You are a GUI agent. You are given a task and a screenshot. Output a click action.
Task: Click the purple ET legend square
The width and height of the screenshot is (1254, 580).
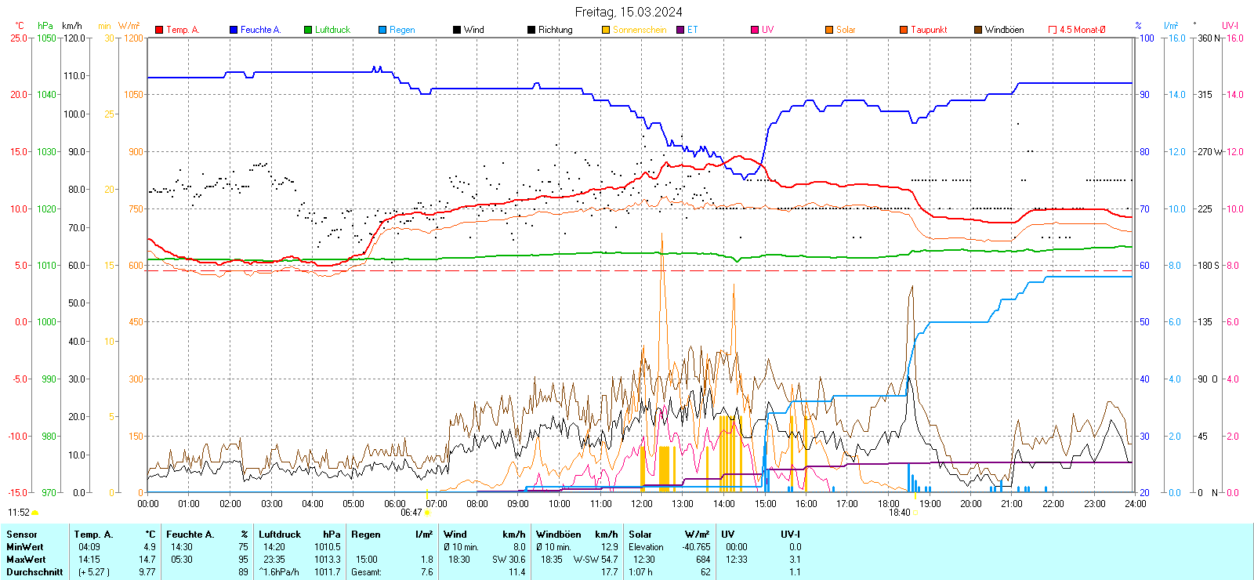click(x=680, y=30)
